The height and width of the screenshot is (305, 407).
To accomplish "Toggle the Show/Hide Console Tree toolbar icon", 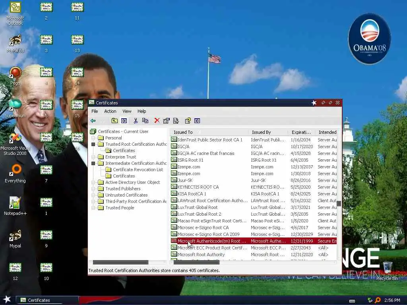I will pos(124,121).
